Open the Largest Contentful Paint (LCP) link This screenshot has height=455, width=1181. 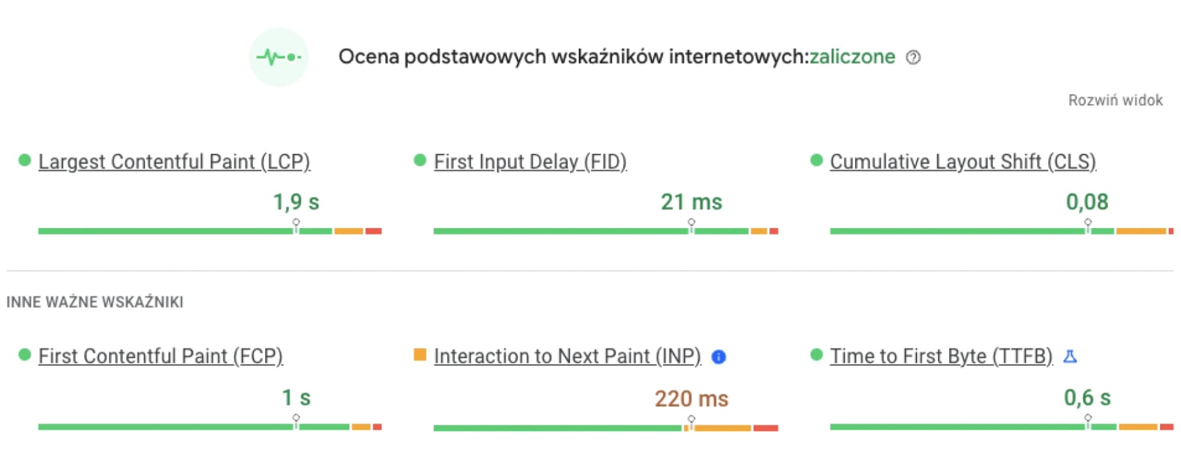click(174, 162)
